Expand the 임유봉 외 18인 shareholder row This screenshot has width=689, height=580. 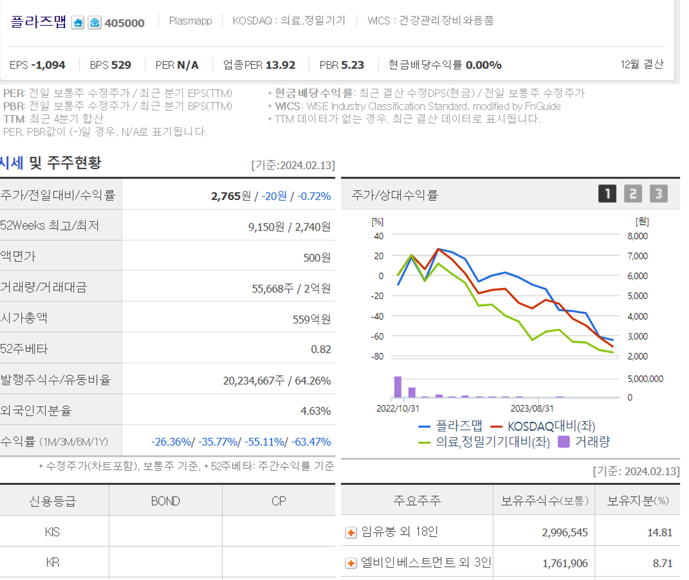pyautogui.click(x=351, y=532)
